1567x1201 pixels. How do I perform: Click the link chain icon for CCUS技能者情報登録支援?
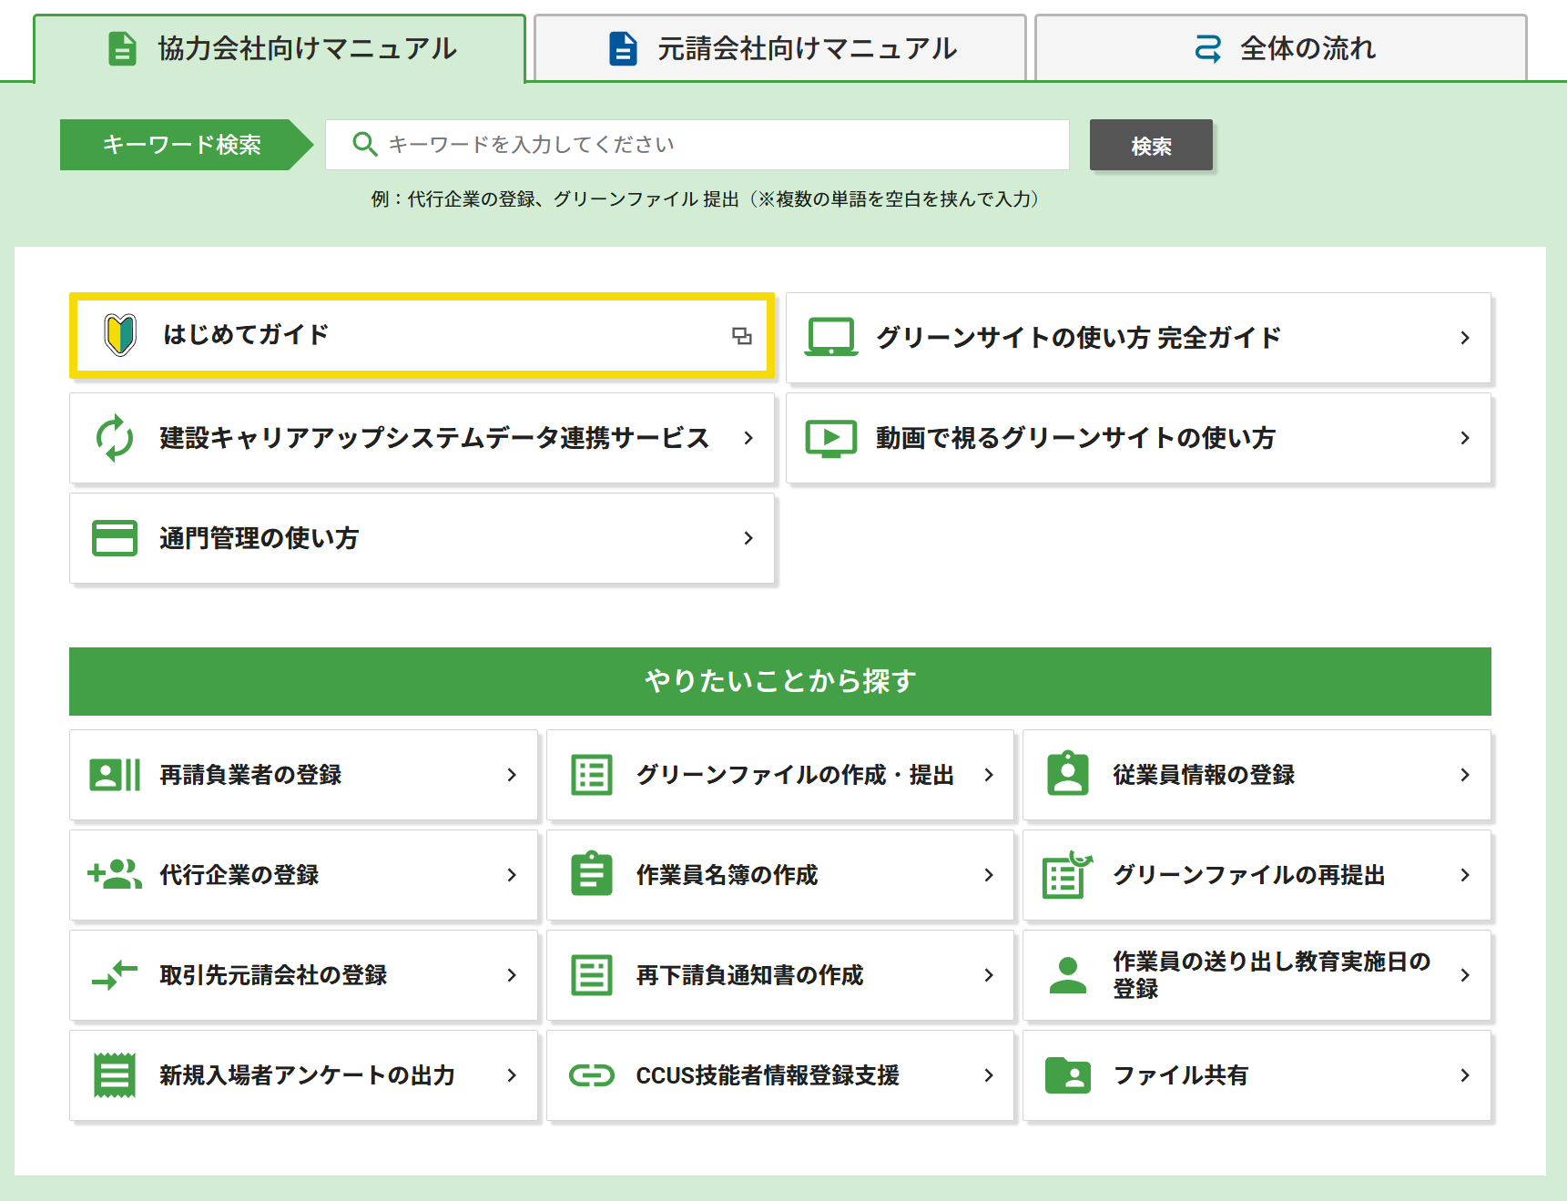[592, 1075]
